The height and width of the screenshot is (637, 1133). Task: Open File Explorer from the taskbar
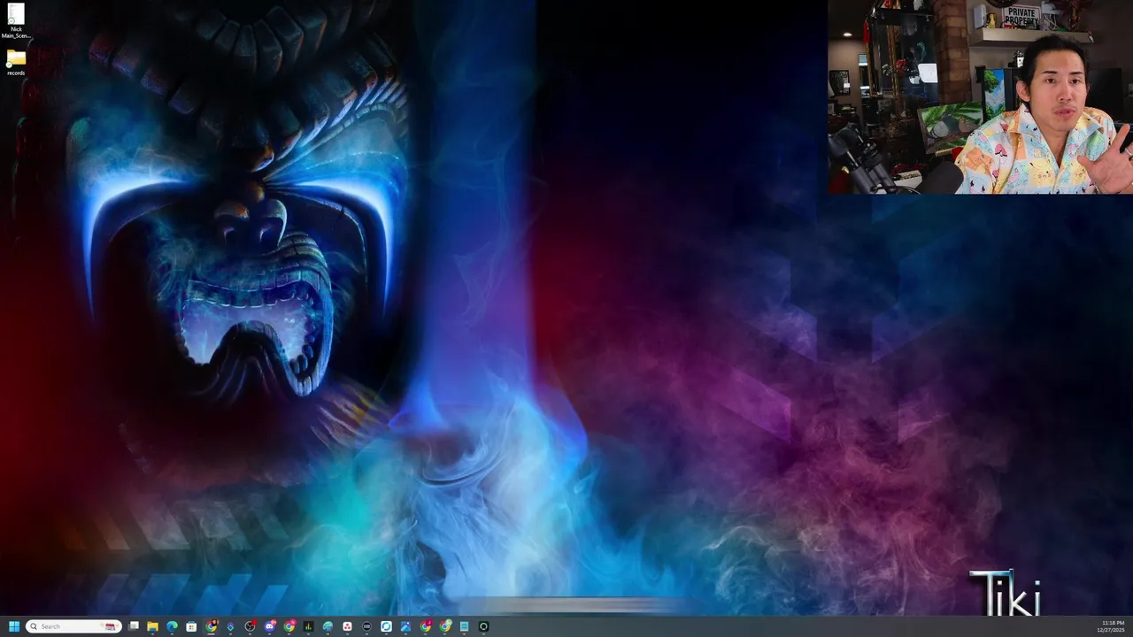click(152, 626)
